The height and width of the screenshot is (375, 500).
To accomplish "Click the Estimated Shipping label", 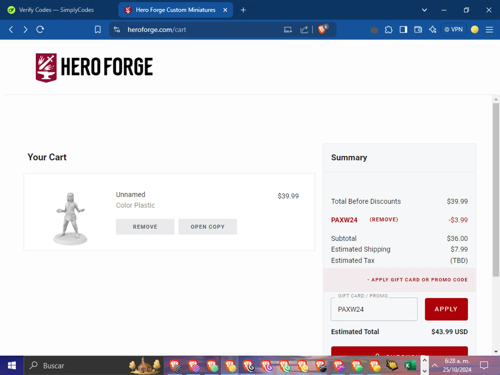I will 361,249.
